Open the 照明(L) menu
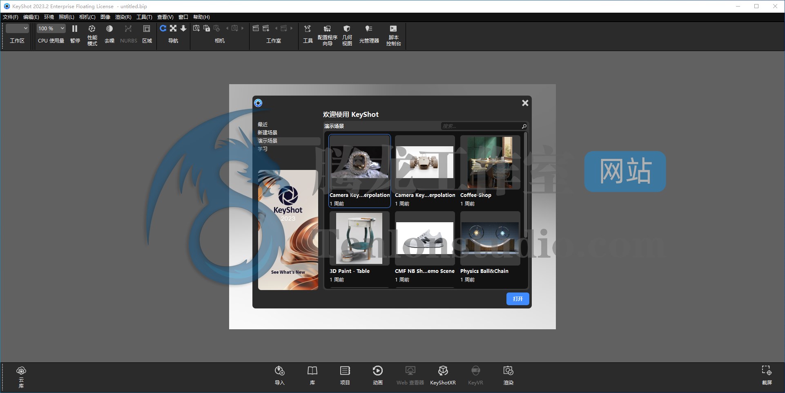Viewport: 785px width, 393px height. (67, 17)
